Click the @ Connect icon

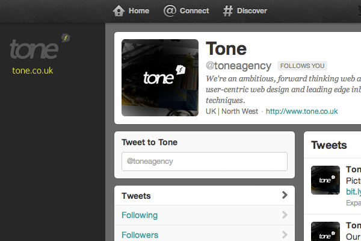(x=170, y=11)
